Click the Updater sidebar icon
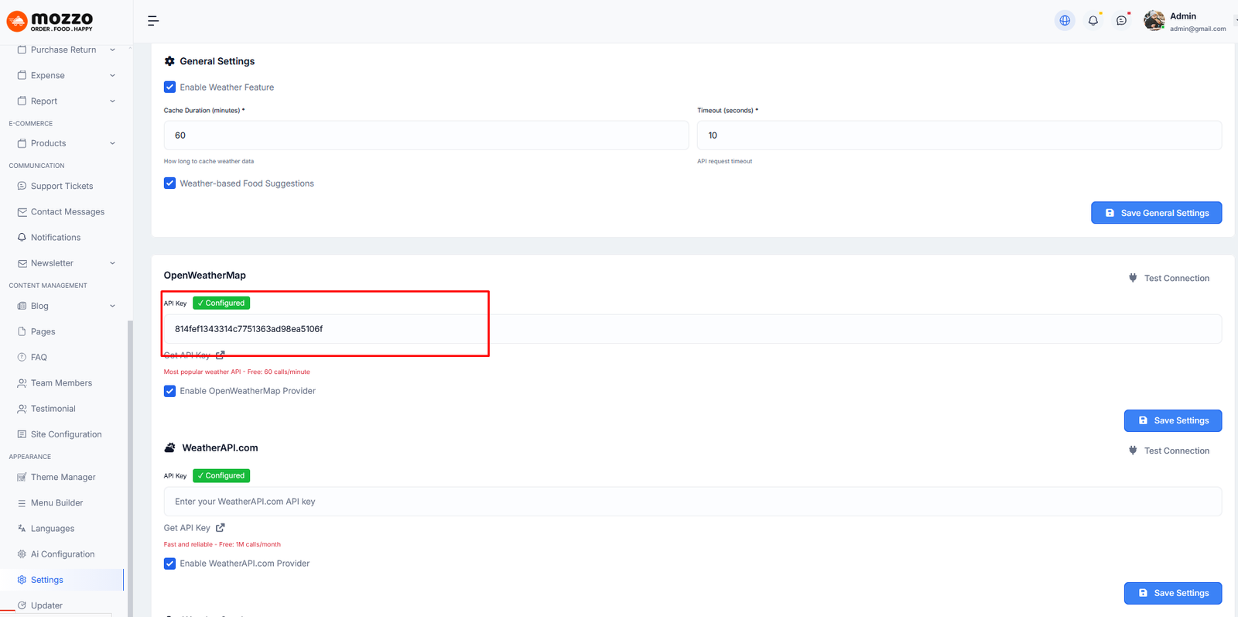1238x617 pixels. click(x=22, y=605)
